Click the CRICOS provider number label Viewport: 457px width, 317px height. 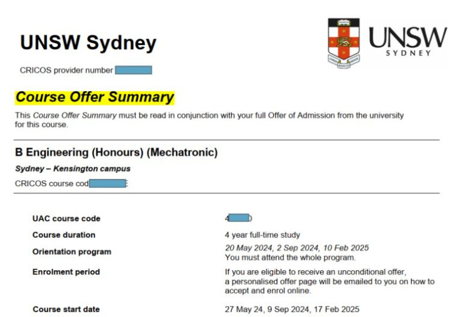tap(66, 71)
